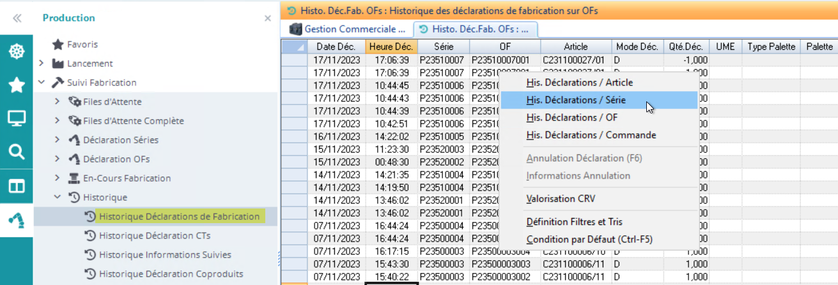
Task: Open the magnifier search sidebar icon
Action: tap(17, 152)
